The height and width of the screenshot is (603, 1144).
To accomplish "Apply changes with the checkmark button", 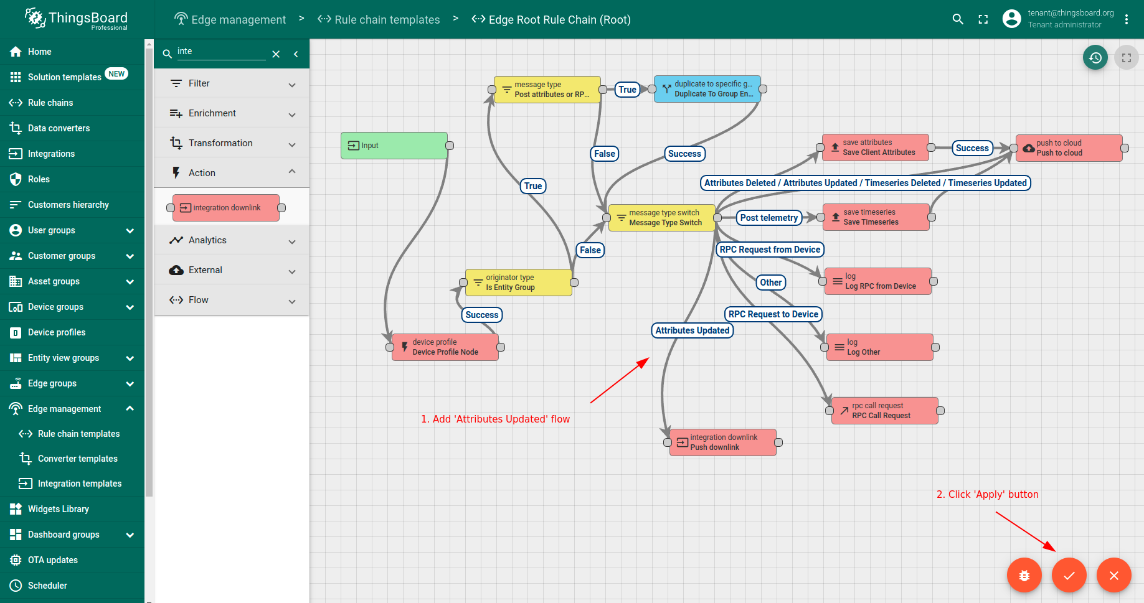I will pyautogui.click(x=1069, y=576).
